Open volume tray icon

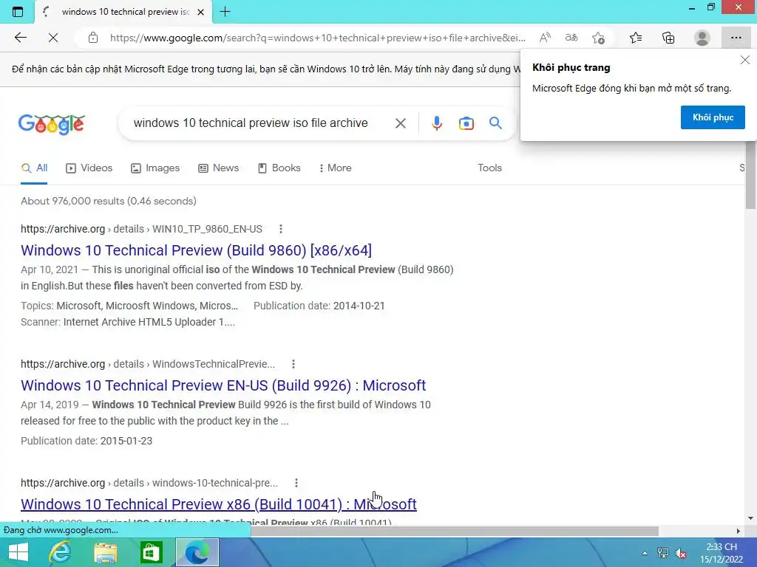click(681, 553)
